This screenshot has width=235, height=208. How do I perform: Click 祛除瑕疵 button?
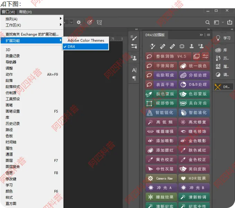pos(165,75)
